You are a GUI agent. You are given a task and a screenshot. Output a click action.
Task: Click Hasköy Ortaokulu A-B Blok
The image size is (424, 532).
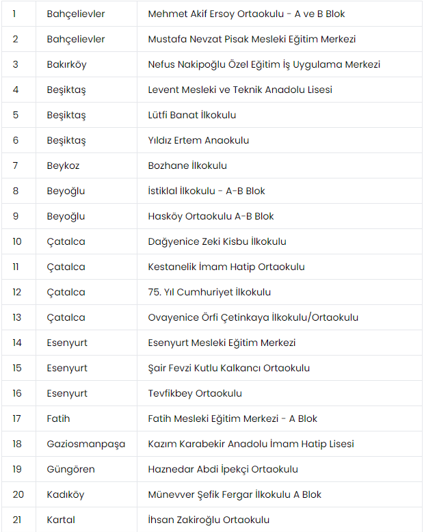tap(211, 216)
